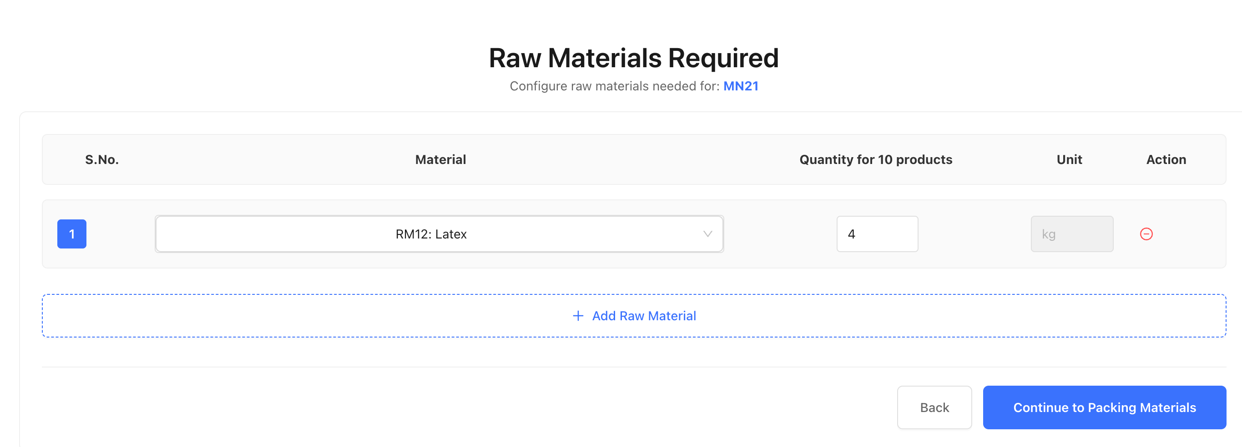Click the Quantity for 10 products header
1242x447 pixels.
tap(875, 159)
